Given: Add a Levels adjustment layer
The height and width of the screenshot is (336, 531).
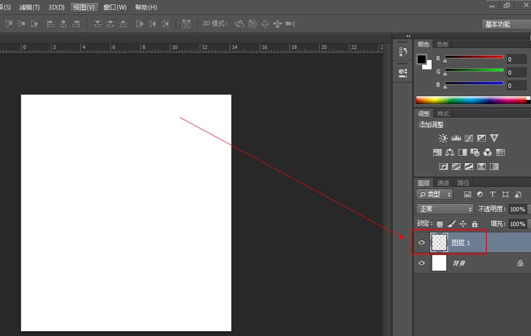Looking at the screenshot, I should pyautogui.click(x=456, y=138).
